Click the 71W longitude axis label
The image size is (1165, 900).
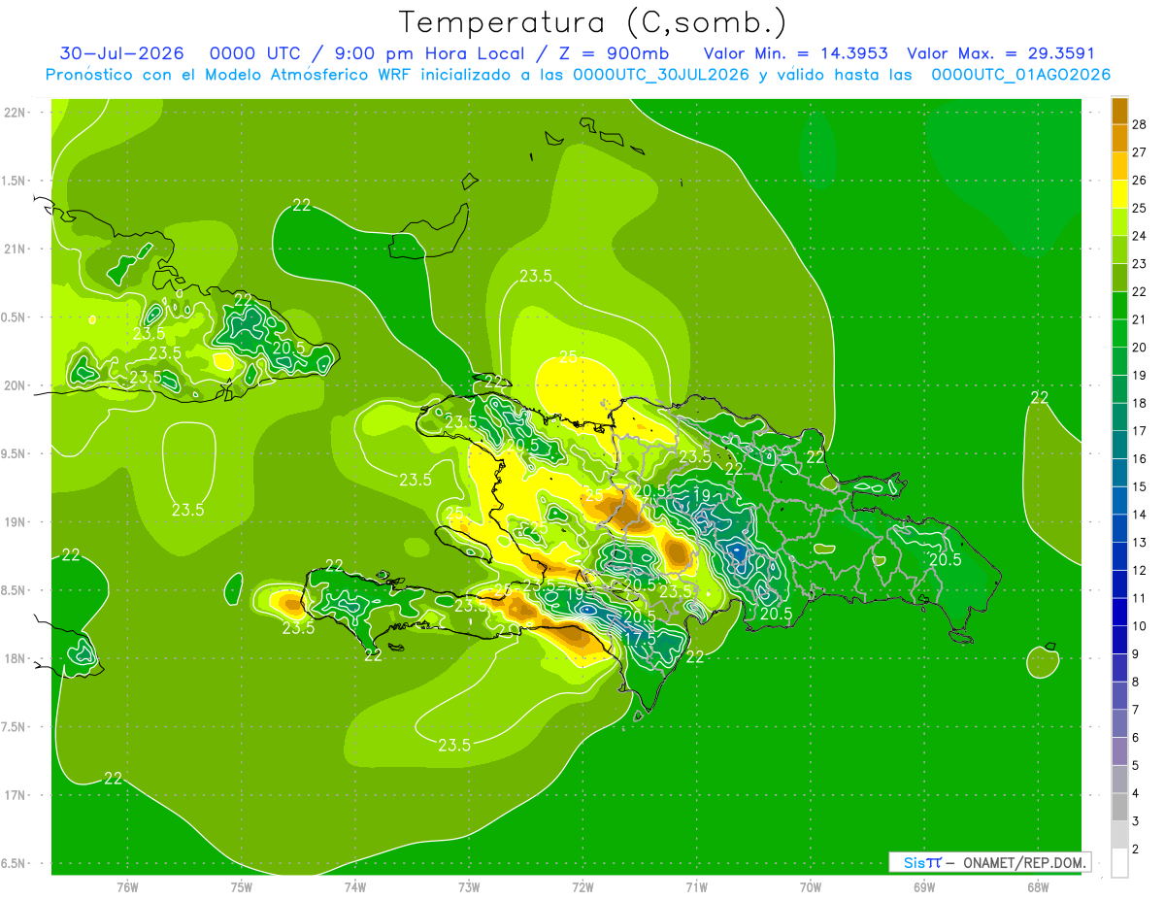click(696, 886)
